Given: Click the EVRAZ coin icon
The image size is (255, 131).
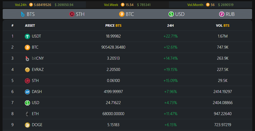Looking at the screenshot, I should click(27, 70).
